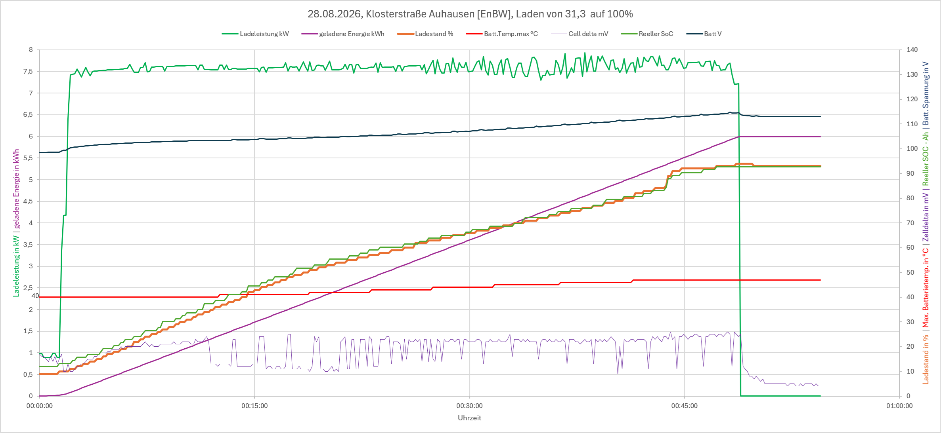The width and height of the screenshot is (941, 433).
Task: Select the Uhrzeit horizontal axis title
Action: (469, 418)
